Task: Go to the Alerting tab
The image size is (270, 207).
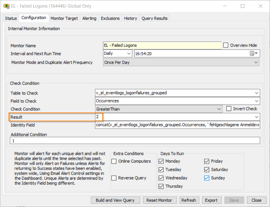Action: pos(89,18)
